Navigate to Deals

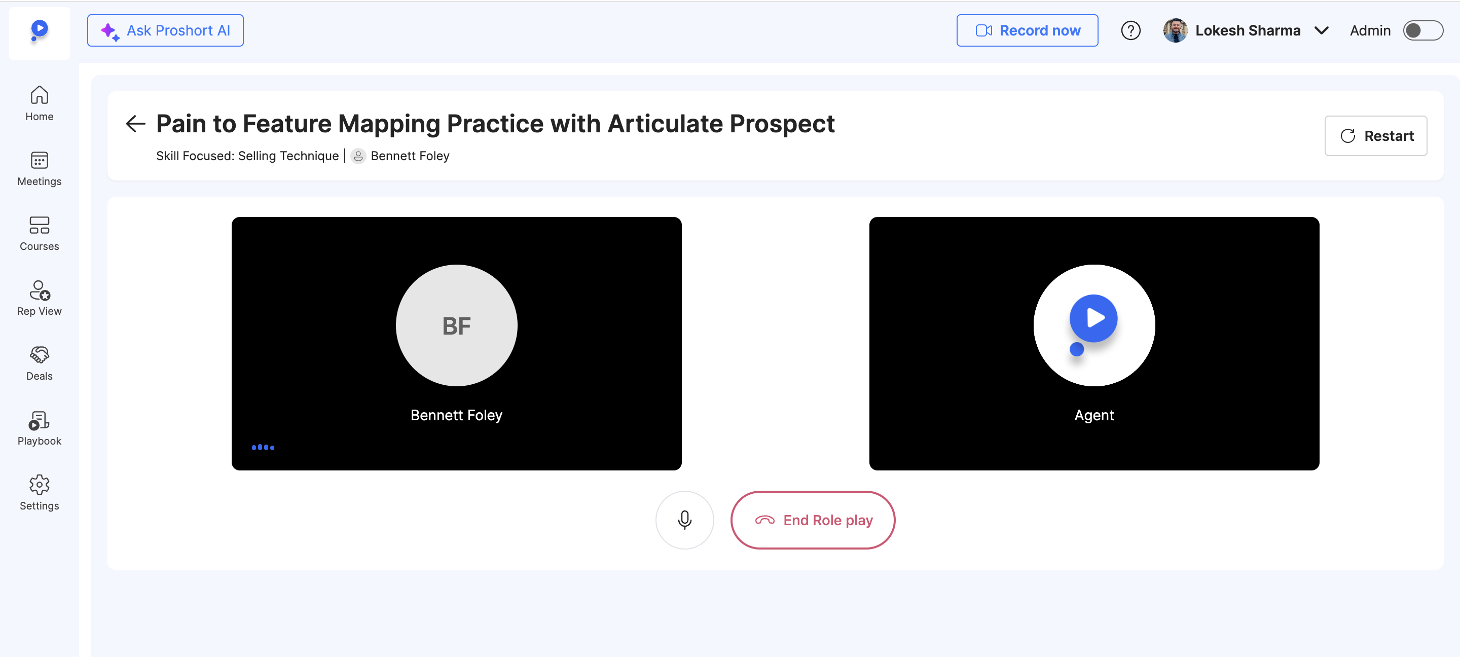point(39,363)
